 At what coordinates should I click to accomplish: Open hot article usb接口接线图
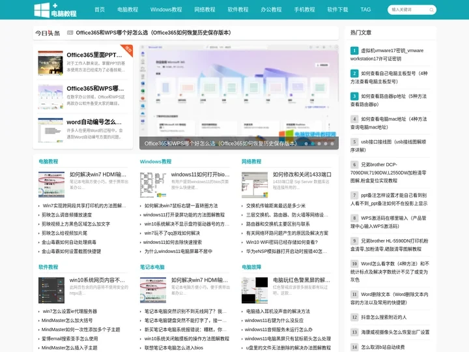click(388, 146)
